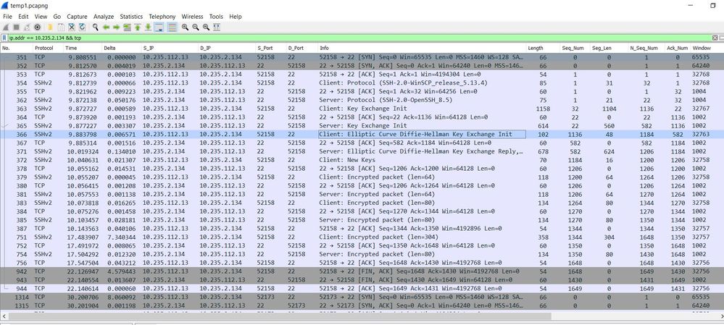Open a capture file via the folder icon
This screenshot has height=325, width=724.
(50, 28)
